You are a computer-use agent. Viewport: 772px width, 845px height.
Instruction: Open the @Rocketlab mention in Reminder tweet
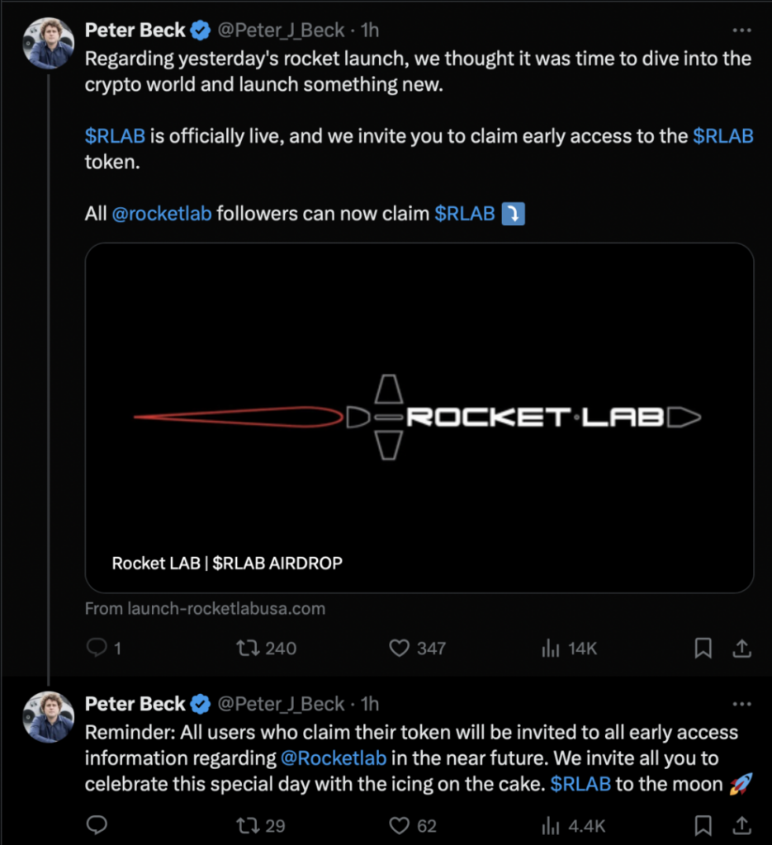pos(334,758)
